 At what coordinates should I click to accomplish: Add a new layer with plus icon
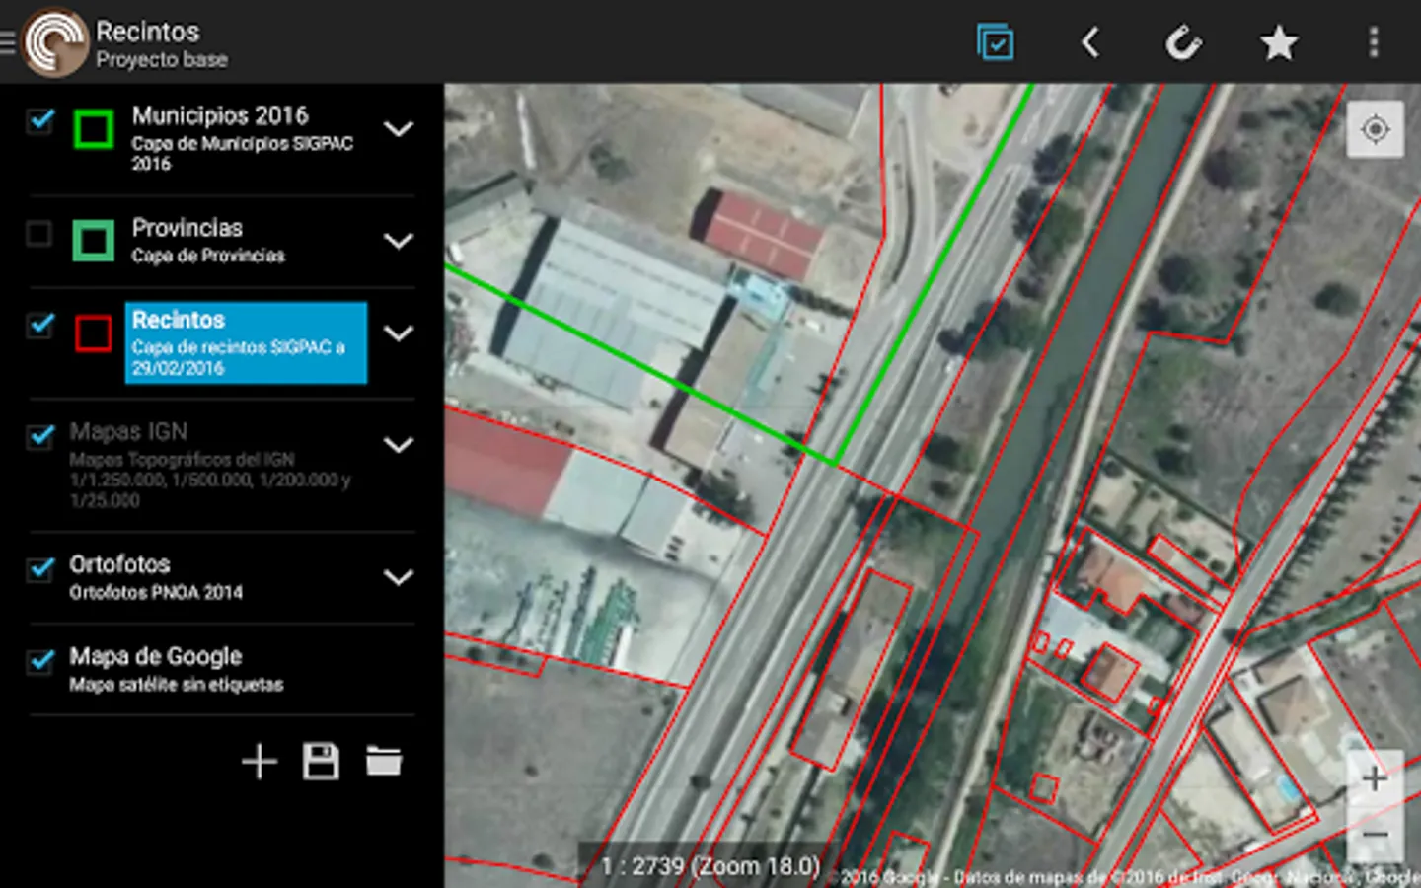coord(260,762)
